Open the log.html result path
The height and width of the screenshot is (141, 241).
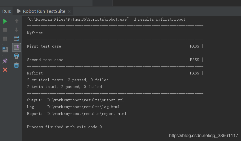coord(83,107)
